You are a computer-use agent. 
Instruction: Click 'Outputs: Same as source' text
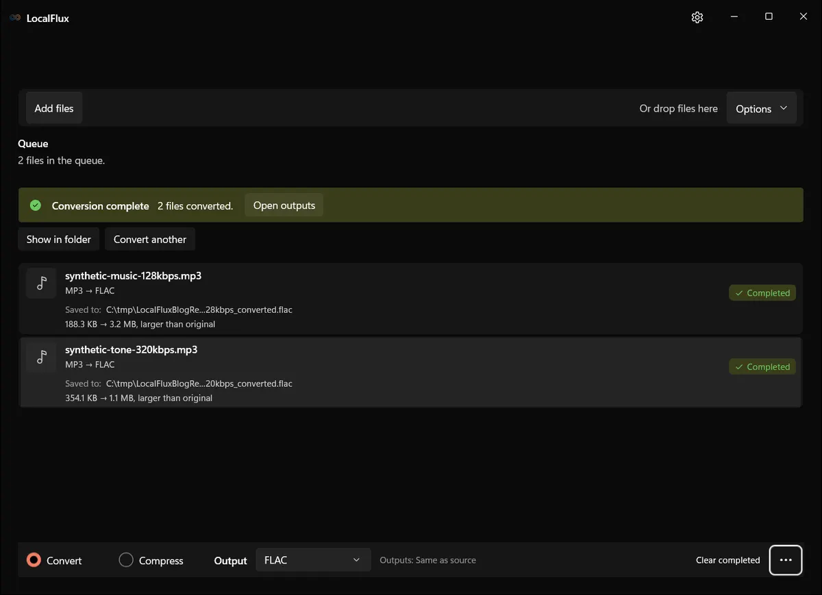click(x=428, y=560)
